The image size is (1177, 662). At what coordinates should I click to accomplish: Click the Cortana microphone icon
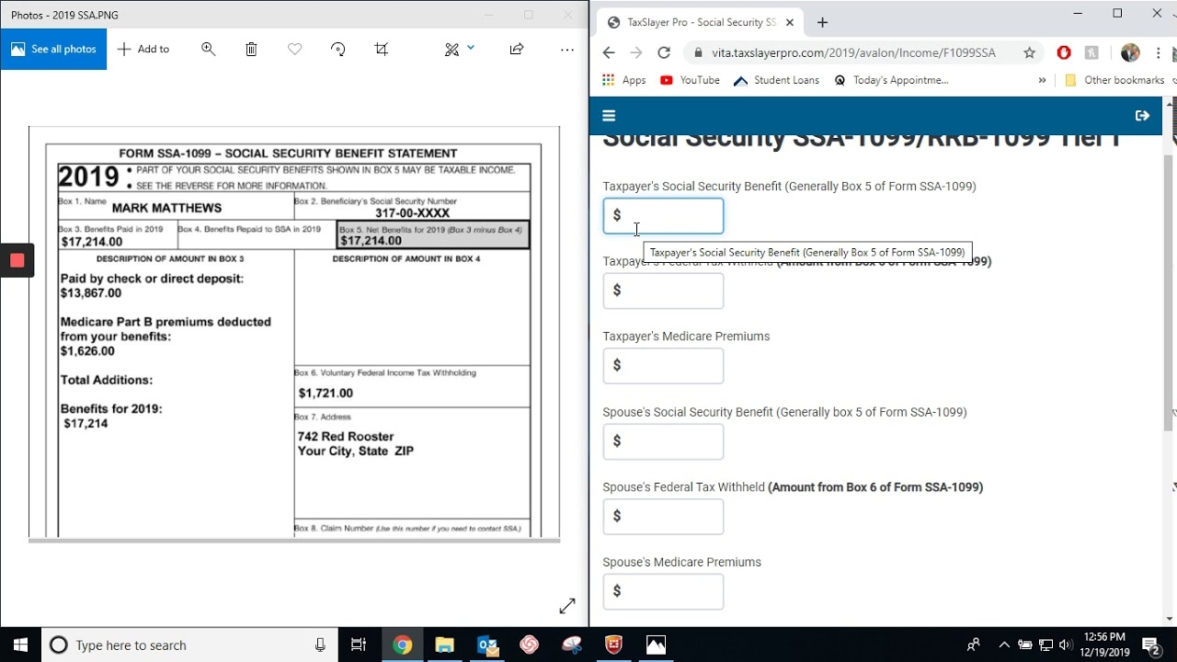(320, 645)
